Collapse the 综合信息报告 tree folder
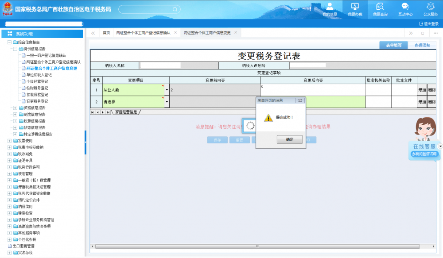Viewport: 443px width, 258px height. coord(9,42)
